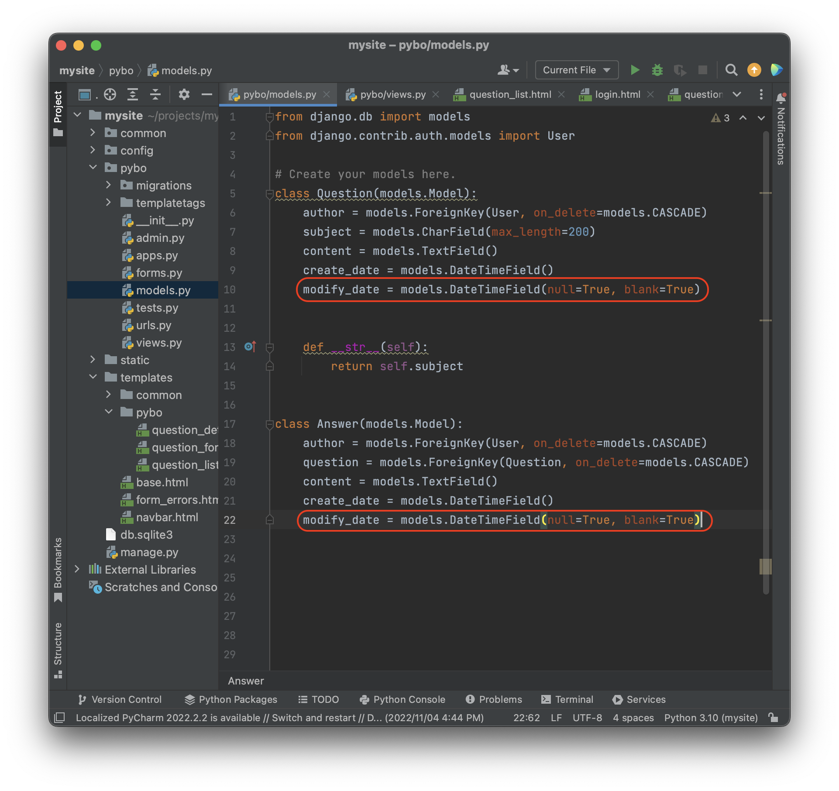Switch to the pybo/views.py tab

(x=392, y=94)
